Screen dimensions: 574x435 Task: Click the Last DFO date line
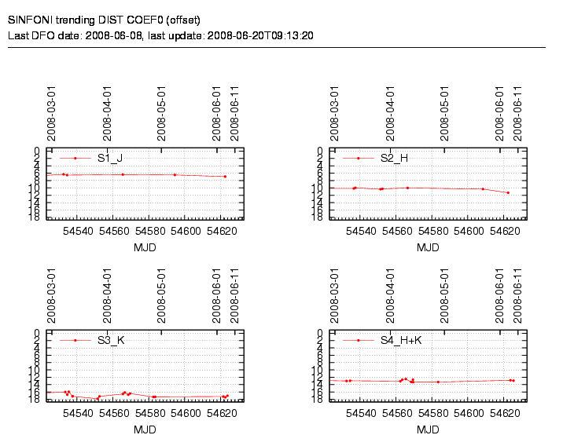pos(160,35)
